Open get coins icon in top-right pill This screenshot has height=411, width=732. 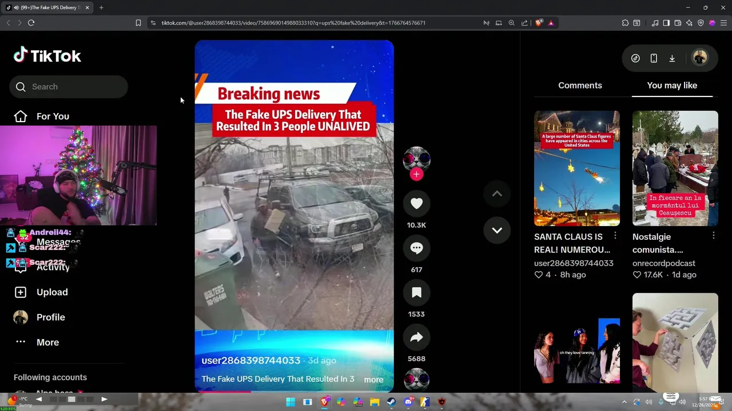tap(635, 58)
